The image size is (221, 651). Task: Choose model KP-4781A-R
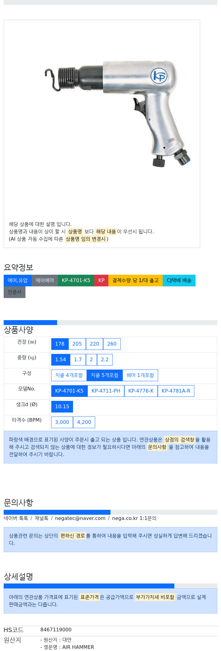pos(176,391)
